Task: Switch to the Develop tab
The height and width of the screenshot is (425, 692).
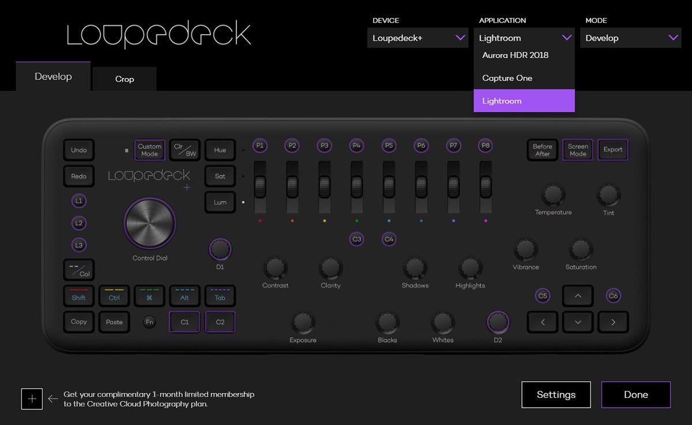Action: coord(53,77)
